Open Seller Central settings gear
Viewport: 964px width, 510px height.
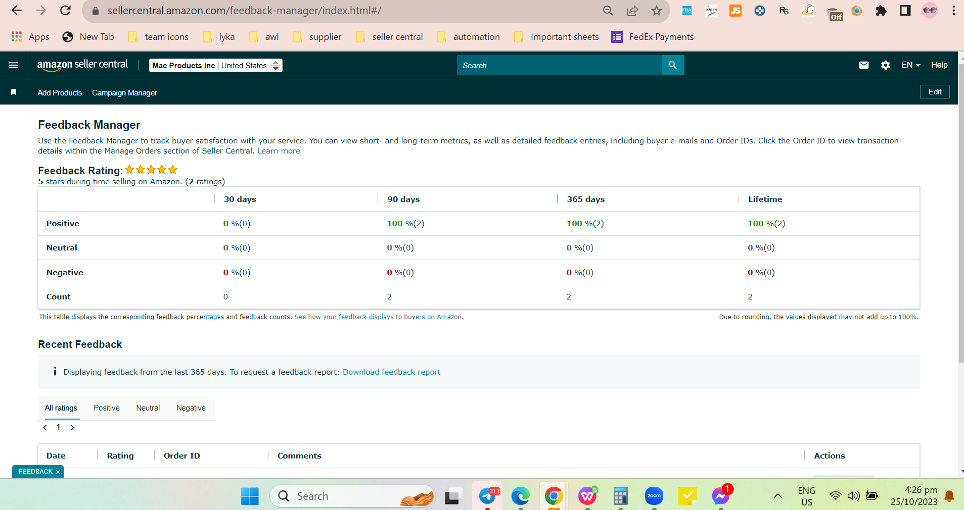(886, 65)
